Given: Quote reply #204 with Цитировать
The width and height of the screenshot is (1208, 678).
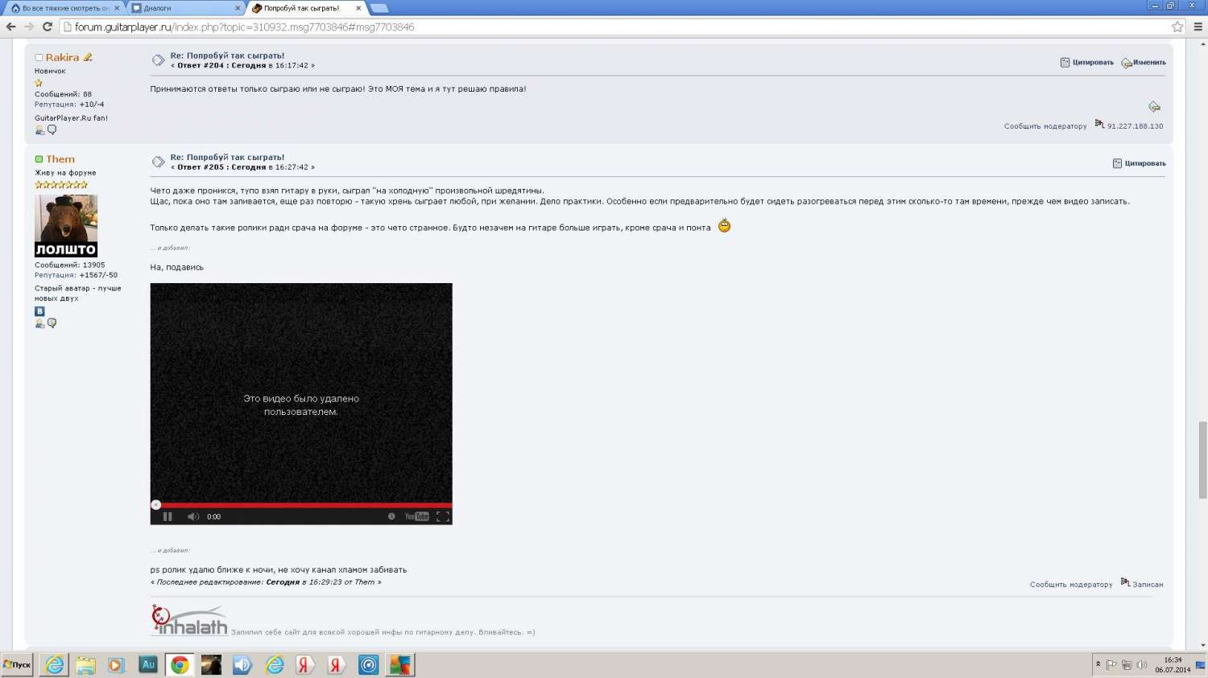Looking at the screenshot, I should (x=1087, y=62).
